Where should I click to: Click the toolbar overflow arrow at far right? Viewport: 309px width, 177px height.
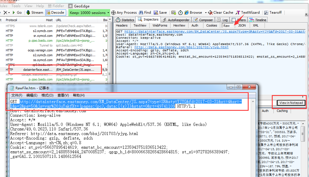[x=306, y=14]
